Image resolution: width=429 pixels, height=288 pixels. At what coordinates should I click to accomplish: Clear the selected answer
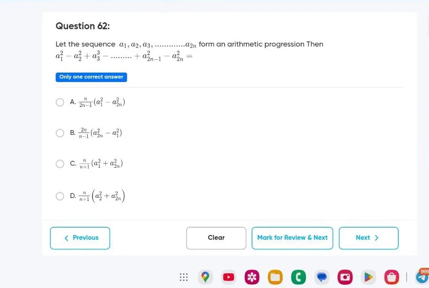coord(216,238)
